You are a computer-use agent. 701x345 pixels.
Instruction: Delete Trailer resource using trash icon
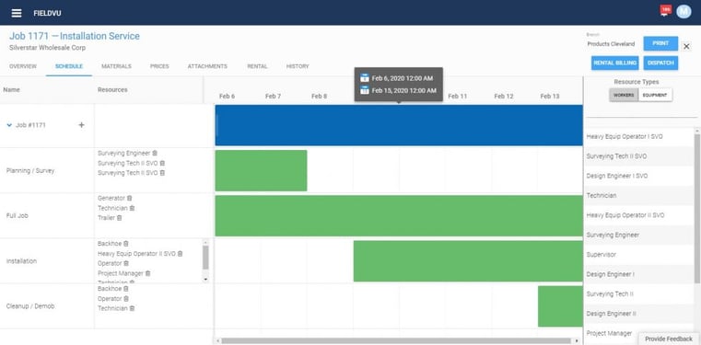pos(120,218)
